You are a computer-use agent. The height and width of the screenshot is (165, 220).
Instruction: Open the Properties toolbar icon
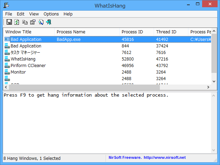(x=33, y=22)
